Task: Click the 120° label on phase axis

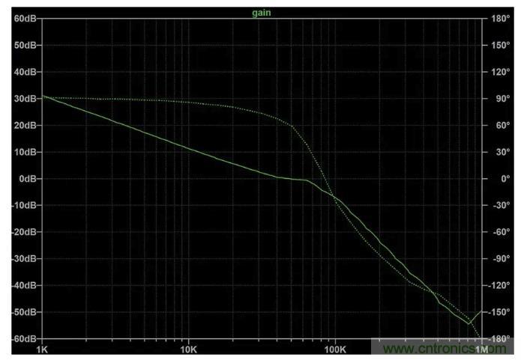Action: pos(501,73)
